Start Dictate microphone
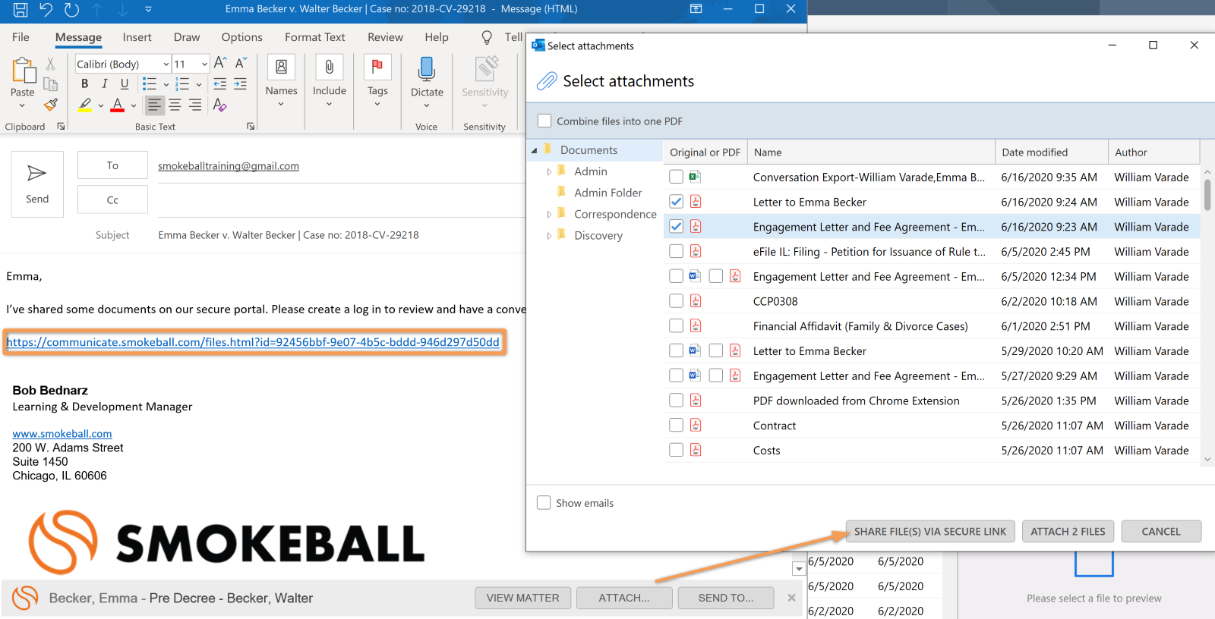This screenshot has height=619, width=1215. point(427,69)
